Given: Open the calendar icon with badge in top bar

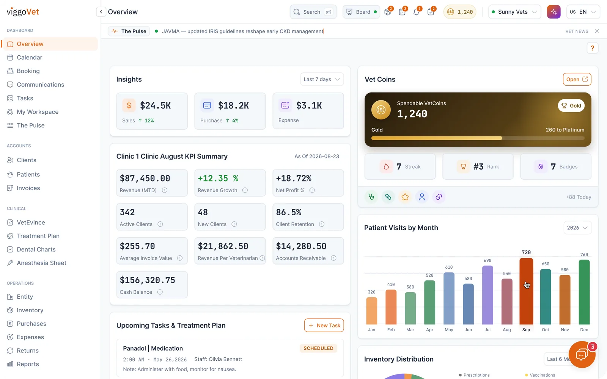Looking at the screenshot, I should coord(402,12).
